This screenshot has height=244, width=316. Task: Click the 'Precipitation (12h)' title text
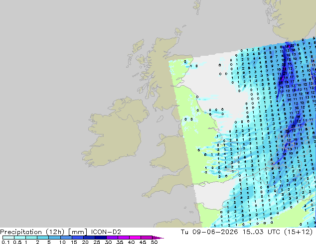point(32,232)
